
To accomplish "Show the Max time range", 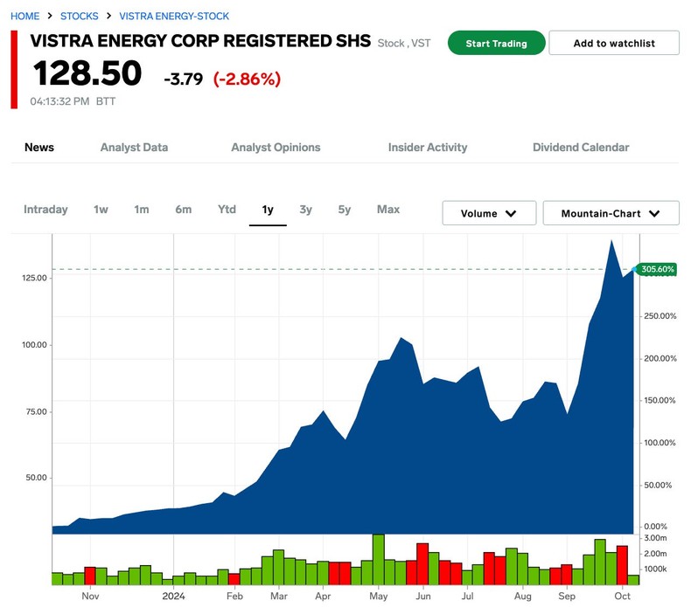I will [x=388, y=210].
